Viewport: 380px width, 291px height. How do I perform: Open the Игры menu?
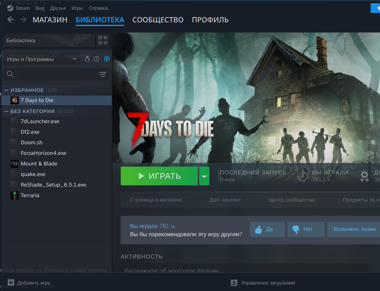(77, 8)
